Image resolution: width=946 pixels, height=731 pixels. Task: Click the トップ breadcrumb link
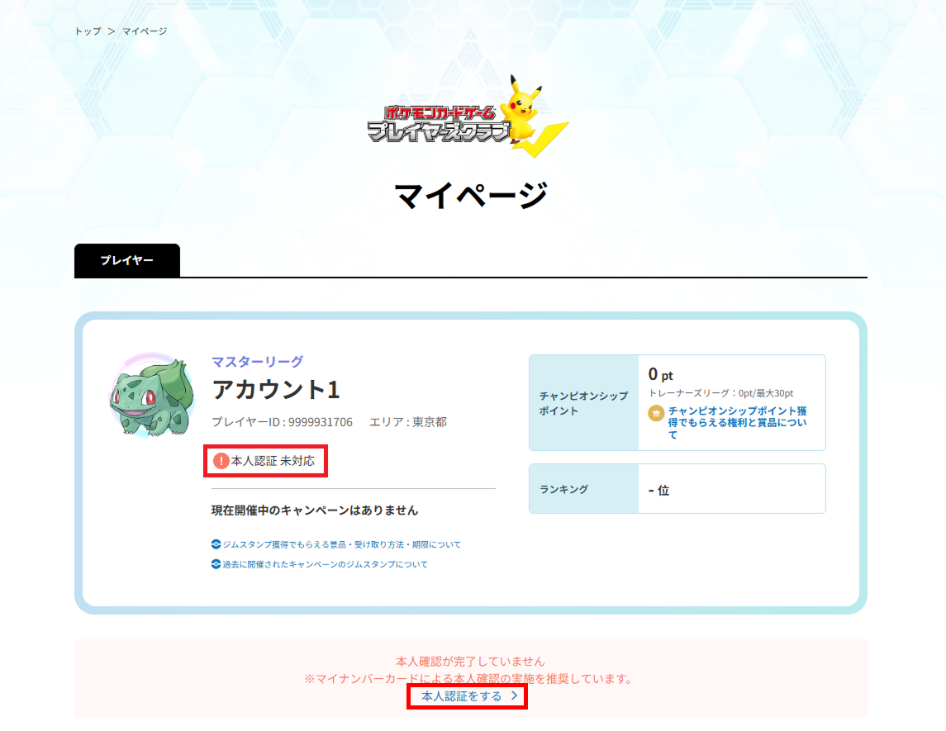pyautogui.click(x=88, y=31)
